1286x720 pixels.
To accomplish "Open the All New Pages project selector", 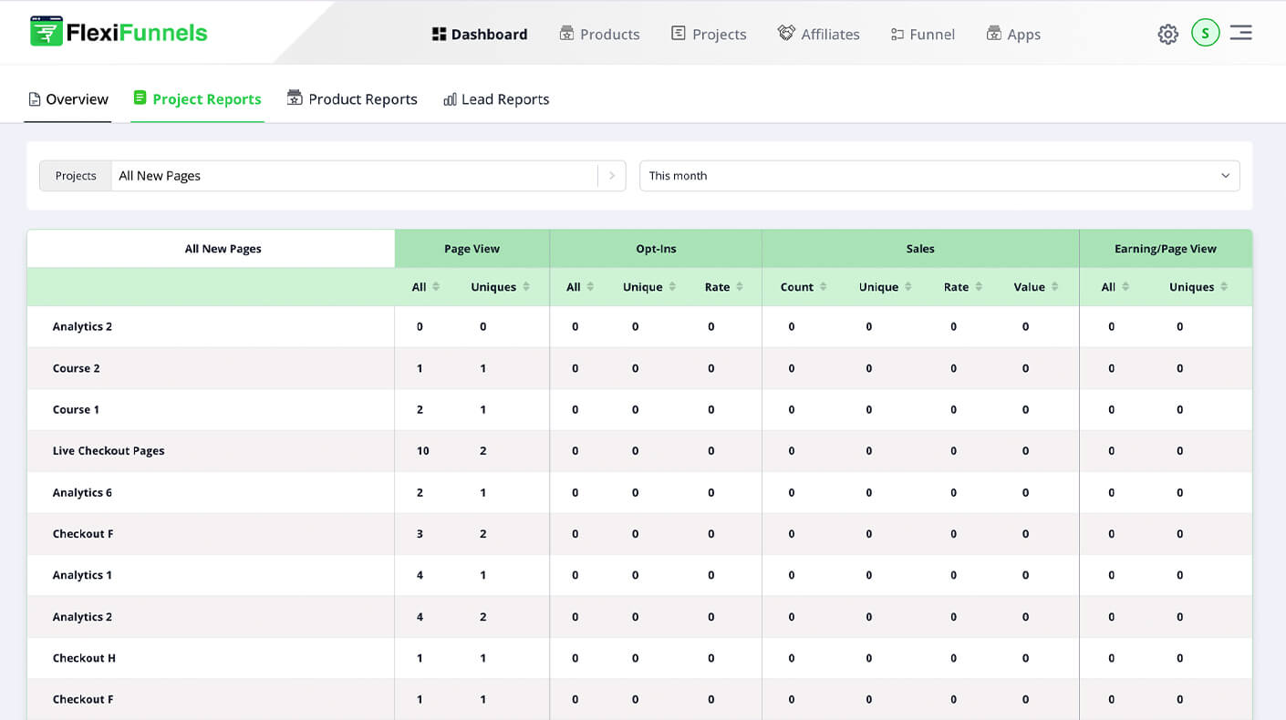I will coord(354,176).
